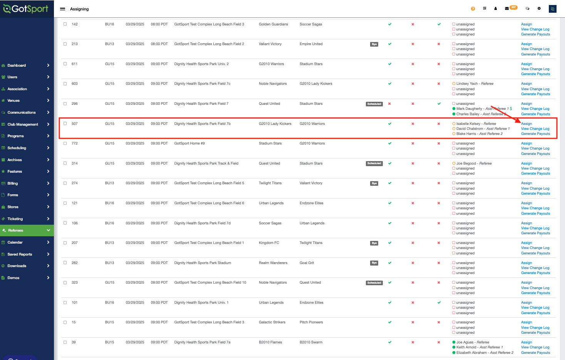Click the Scheduled badge on match 296
Image resolution: width=565 pixels, height=360 pixels.
pyautogui.click(x=374, y=104)
